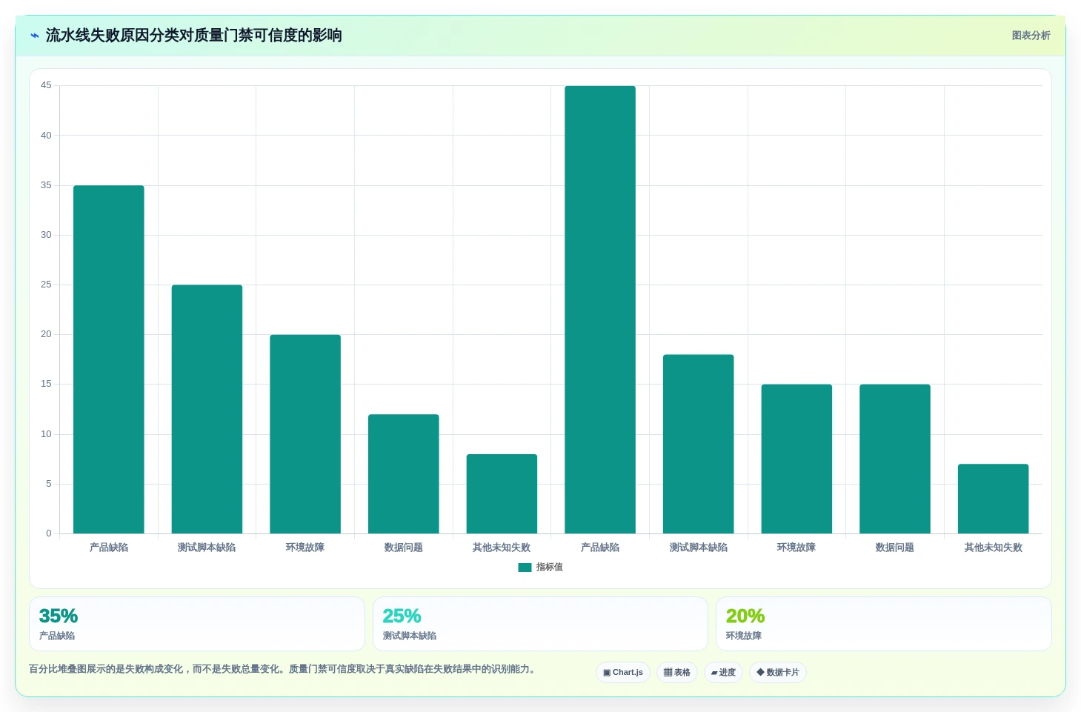Click the y-axis label 45

pyautogui.click(x=46, y=85)
